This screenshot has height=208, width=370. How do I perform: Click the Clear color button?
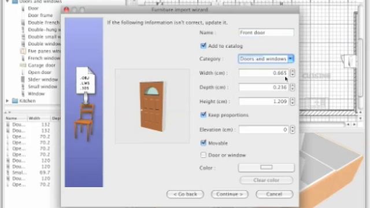click(x=266, y=180)
